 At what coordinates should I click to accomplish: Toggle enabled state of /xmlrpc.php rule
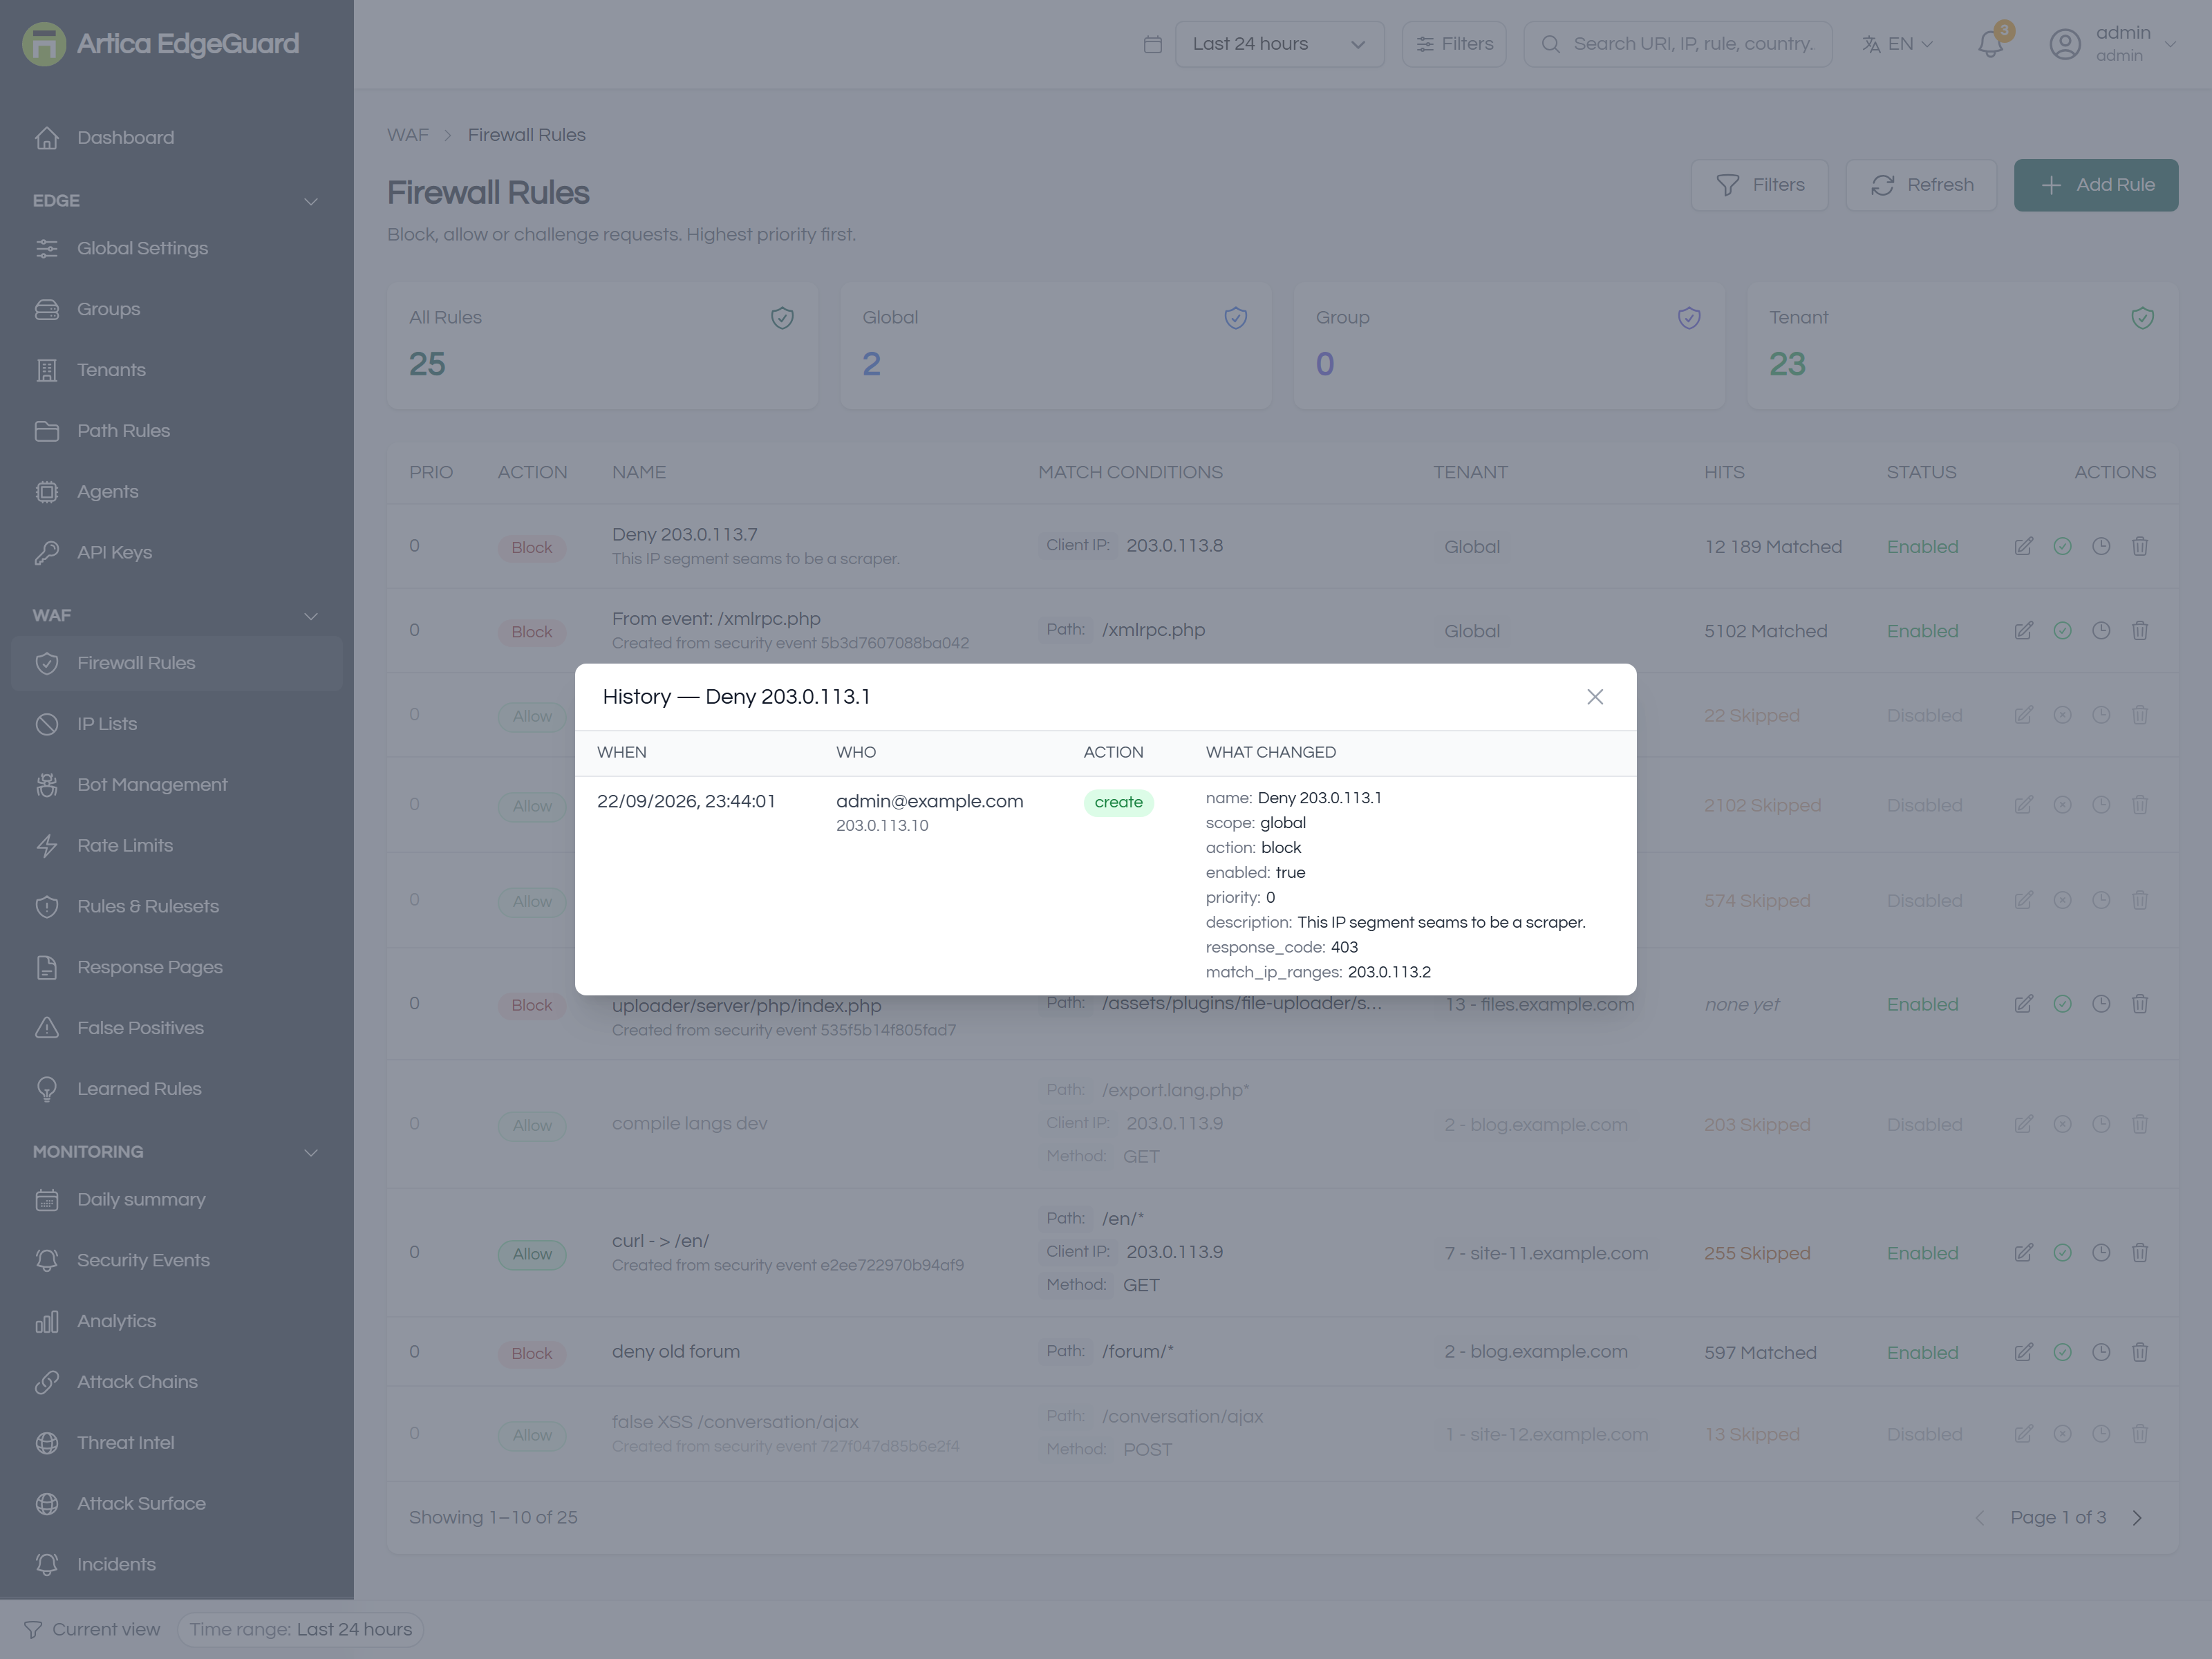coord(2062,630)
